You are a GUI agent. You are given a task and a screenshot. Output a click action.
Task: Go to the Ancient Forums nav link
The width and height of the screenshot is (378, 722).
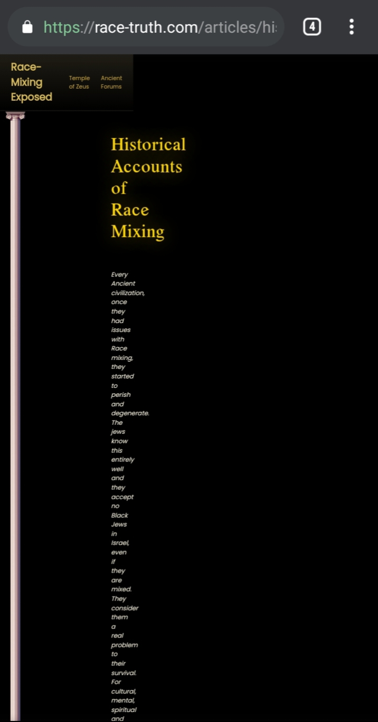coord(111,82)
